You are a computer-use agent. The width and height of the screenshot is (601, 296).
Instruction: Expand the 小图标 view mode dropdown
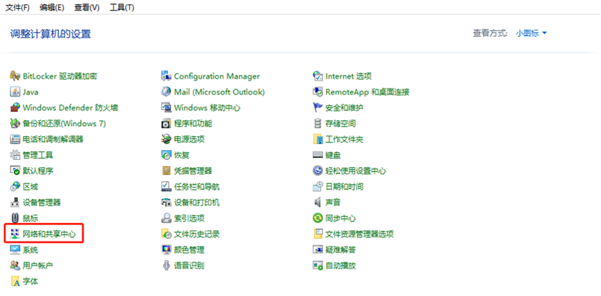531,33
